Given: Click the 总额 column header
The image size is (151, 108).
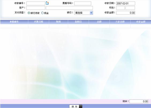Looking at the screenshot, I should pos(99,22).
